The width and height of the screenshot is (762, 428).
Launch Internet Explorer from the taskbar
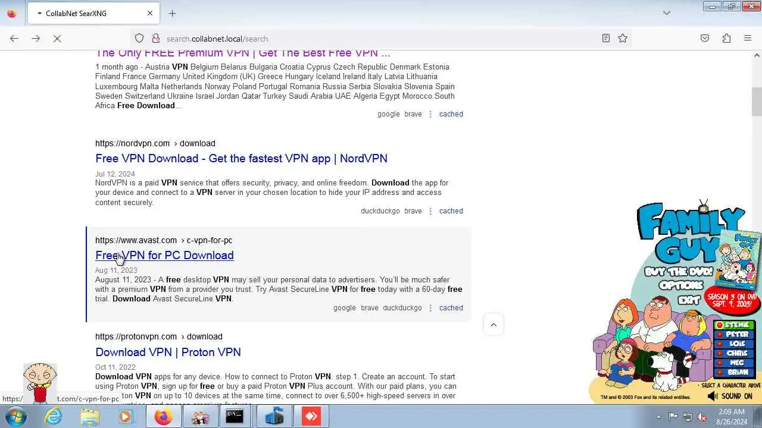click(x=54, y=417)
